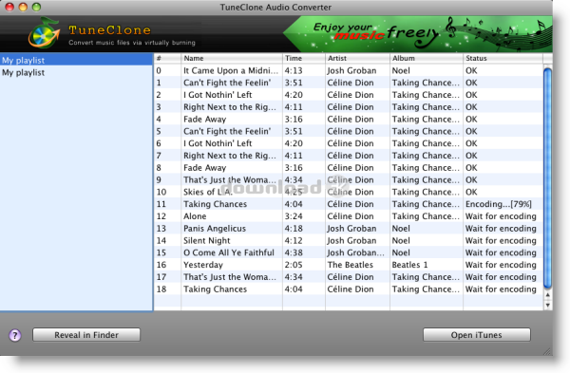Click the blue vertical scrollbar thumb
Viewport: 570px width, 373px height.
tap(547, 178)
